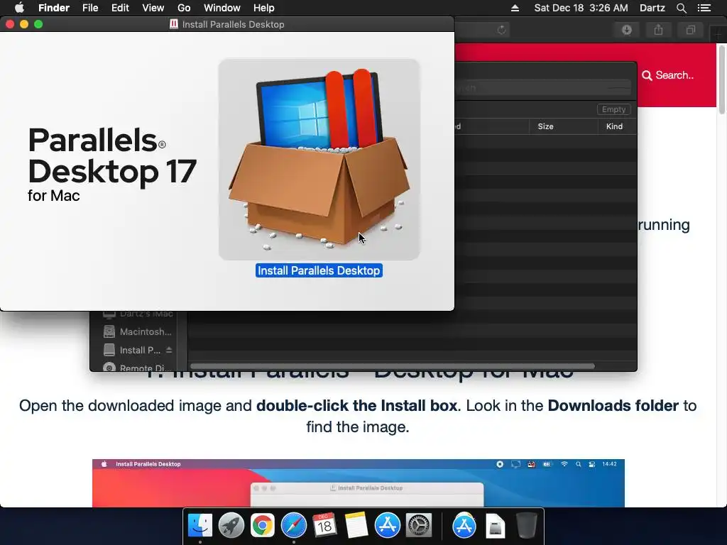
Task: Sort Finder list by Size column
Action: pyautogui.click(x=545, y=126)
